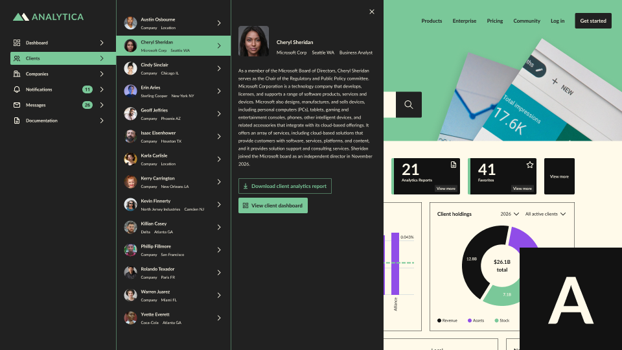Click the Dashboard sidebar icon
The height and width of the screenshot is (350, 622).
click(17, 43)
